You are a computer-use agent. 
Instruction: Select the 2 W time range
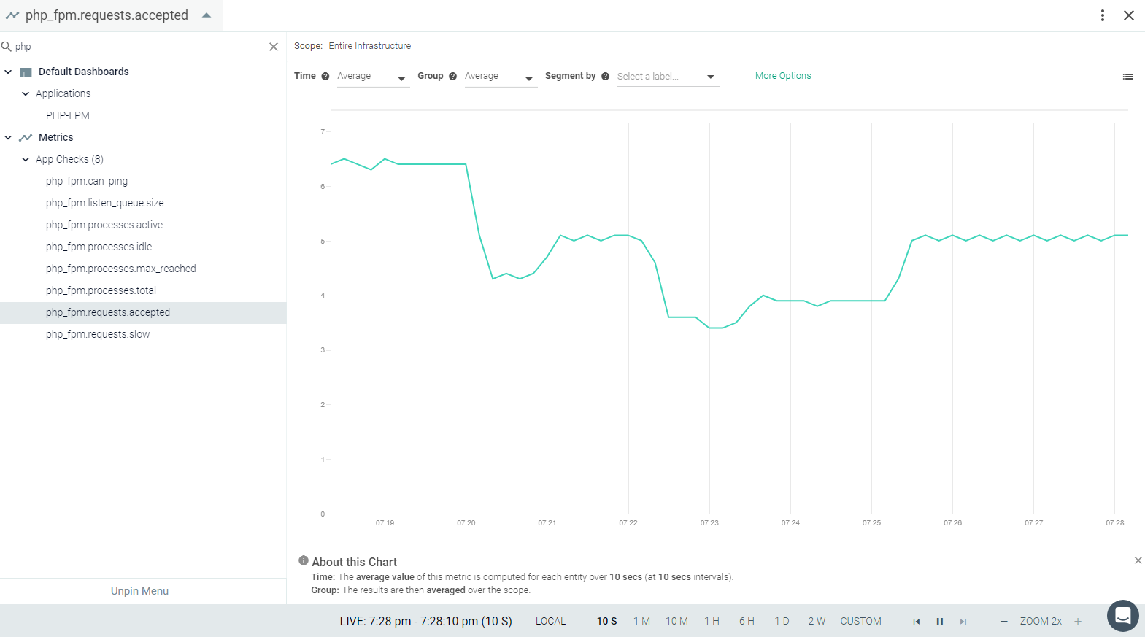pyautogui.click(x=817, y=621)
